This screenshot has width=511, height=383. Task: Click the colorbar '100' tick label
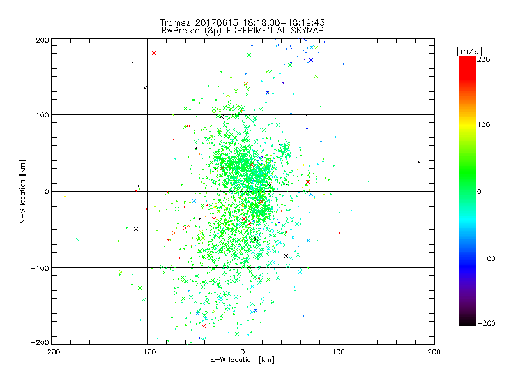(x=484, y=124)
